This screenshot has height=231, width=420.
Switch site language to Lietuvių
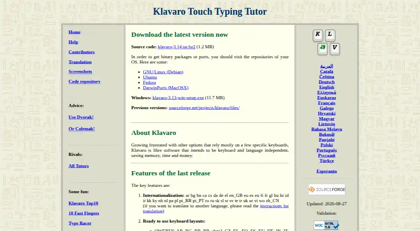coord(327,124)
